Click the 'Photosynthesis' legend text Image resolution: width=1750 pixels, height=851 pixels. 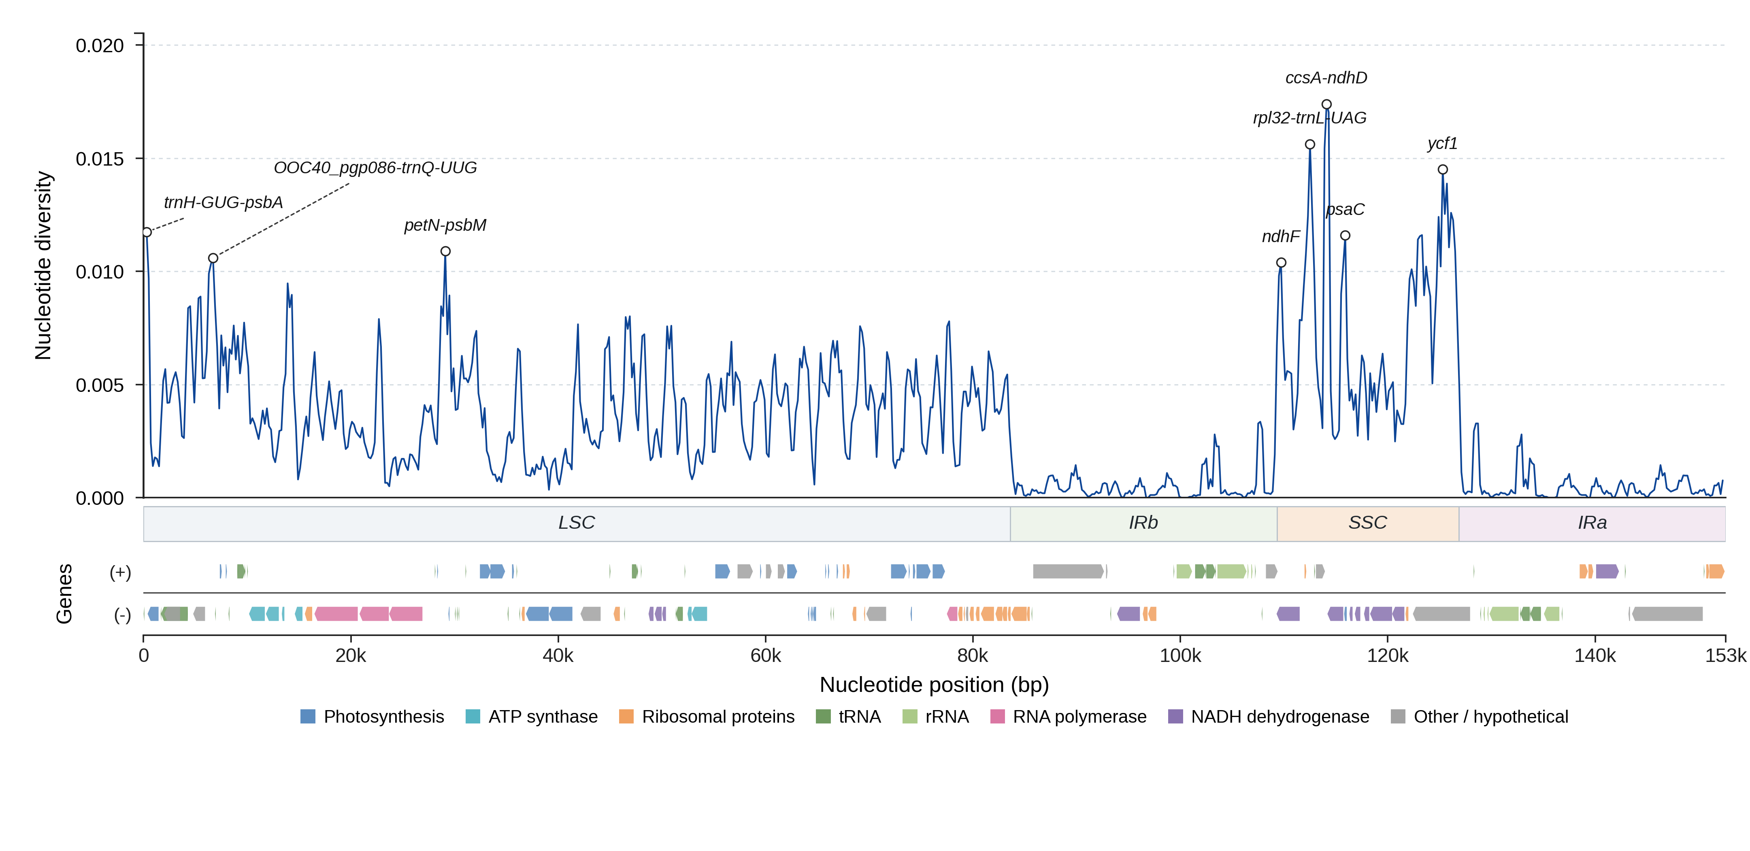point(384,717)
